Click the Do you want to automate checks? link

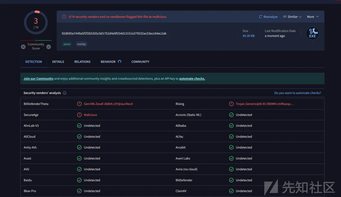(x=298, y=93)
